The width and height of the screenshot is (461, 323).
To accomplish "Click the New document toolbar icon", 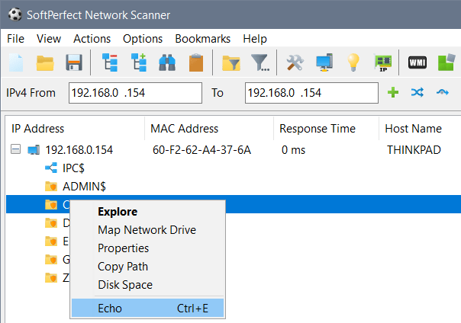I will 16,62.
